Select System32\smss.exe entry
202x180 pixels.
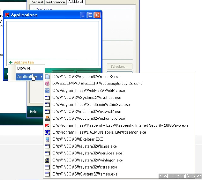(x=119, y=174)
